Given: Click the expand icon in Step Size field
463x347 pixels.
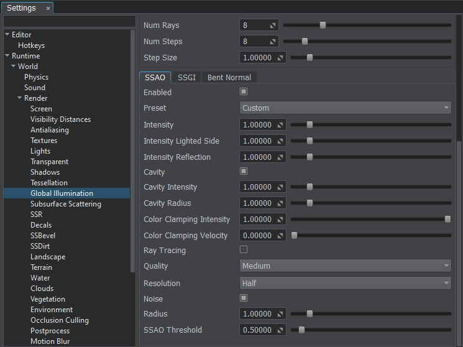Looking at the screenshot, I should pos(280,58).
